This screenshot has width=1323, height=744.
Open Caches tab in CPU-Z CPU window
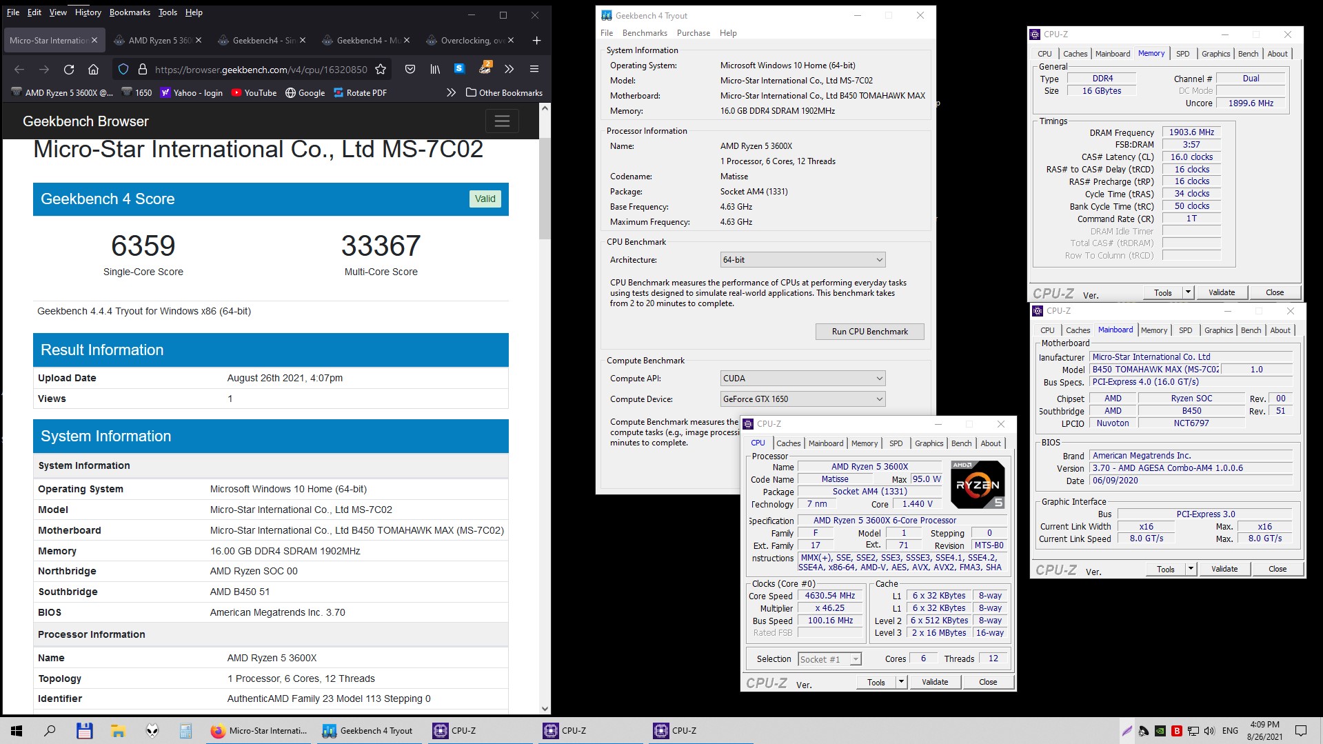tap(789, 443)
